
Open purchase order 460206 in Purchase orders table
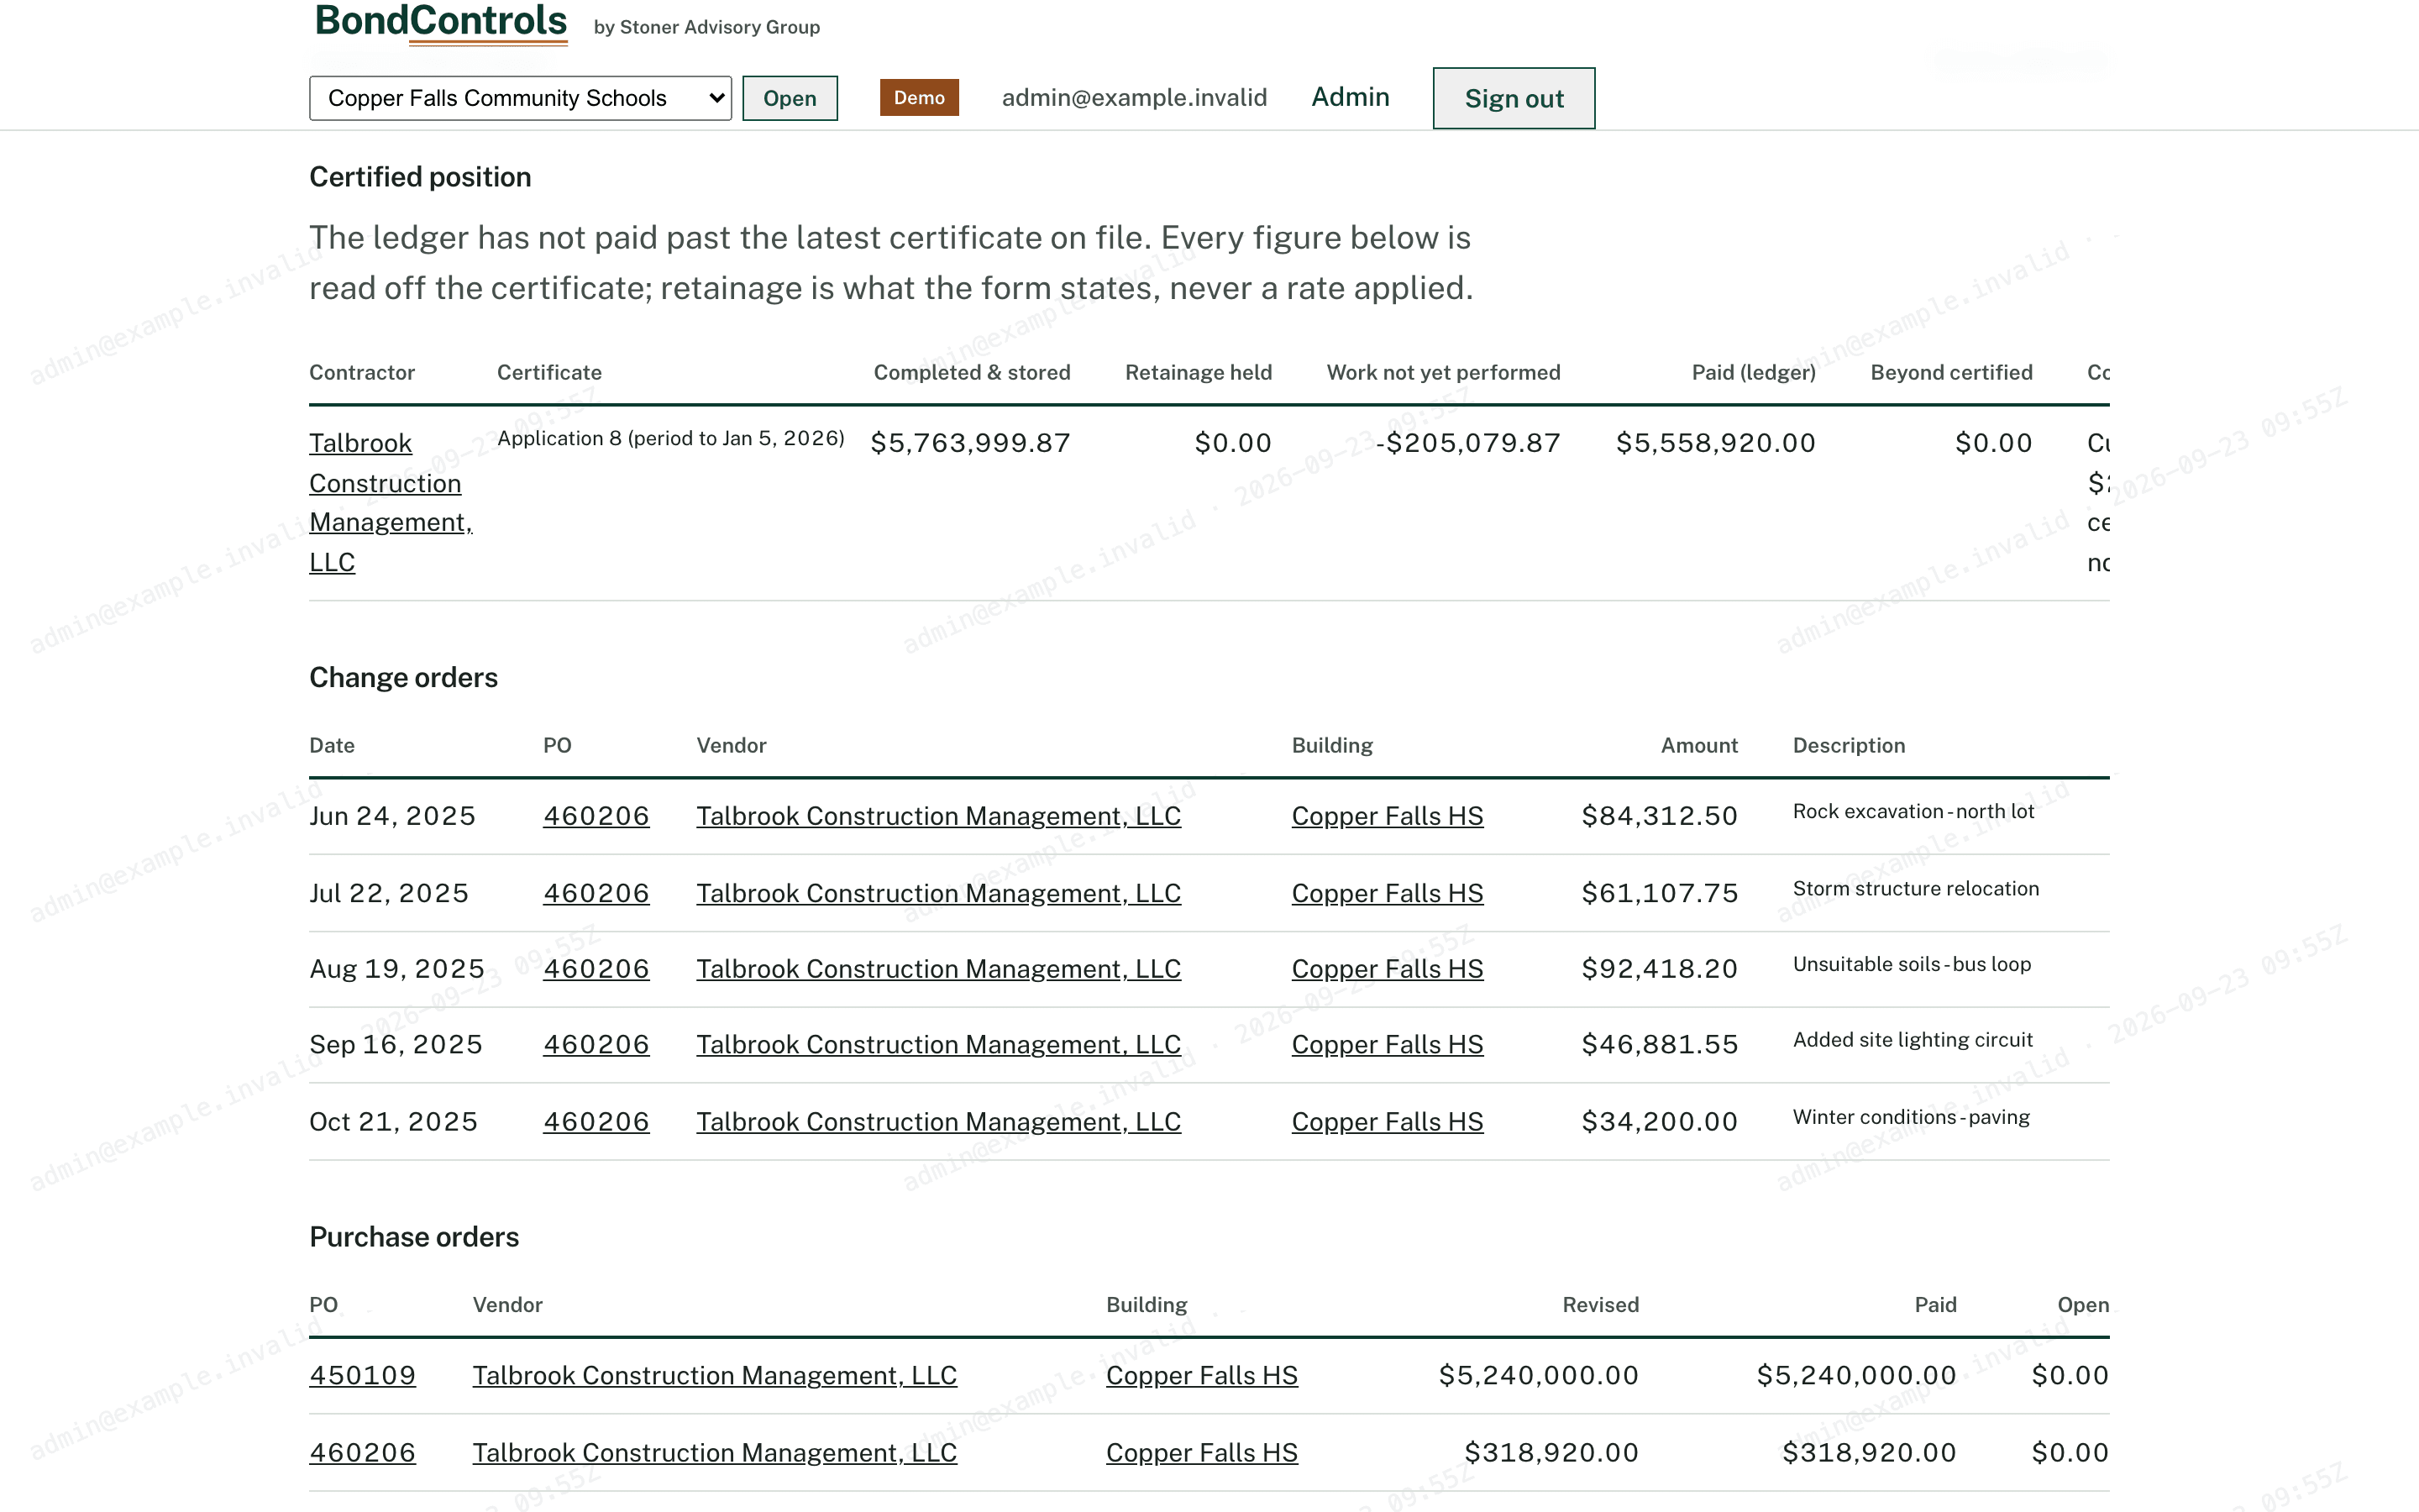(362, 1453)
